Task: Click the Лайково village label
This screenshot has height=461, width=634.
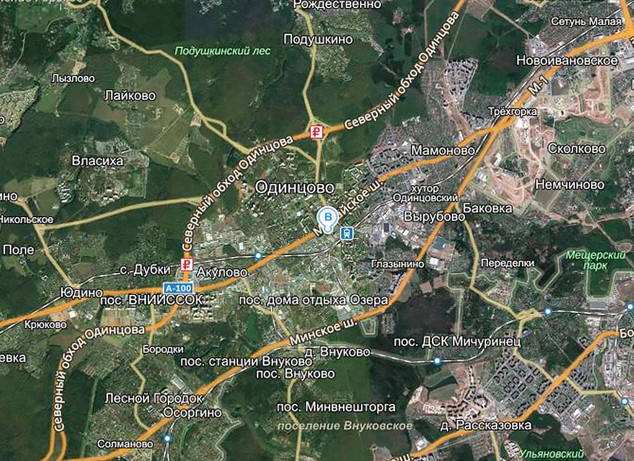Action: click(x=130, y=96)
